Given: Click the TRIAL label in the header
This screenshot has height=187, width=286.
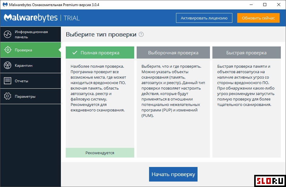Looking at the screenshot, I should point(71,18).
